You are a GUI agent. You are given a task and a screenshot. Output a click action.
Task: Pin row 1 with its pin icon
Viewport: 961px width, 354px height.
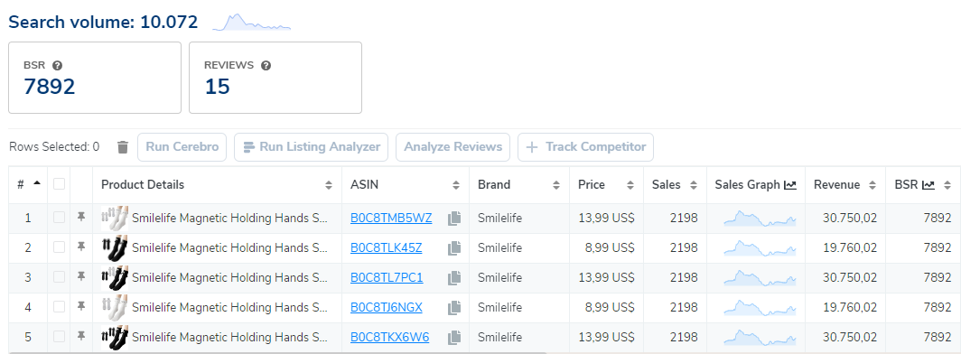point(81,218)
